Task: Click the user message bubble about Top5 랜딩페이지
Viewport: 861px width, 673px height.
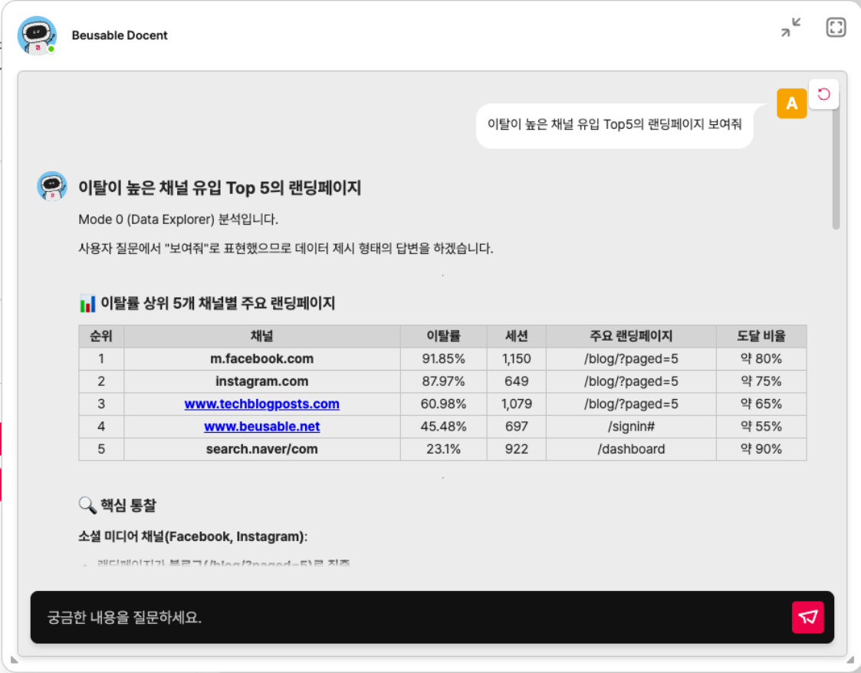Action: point(614,125)
